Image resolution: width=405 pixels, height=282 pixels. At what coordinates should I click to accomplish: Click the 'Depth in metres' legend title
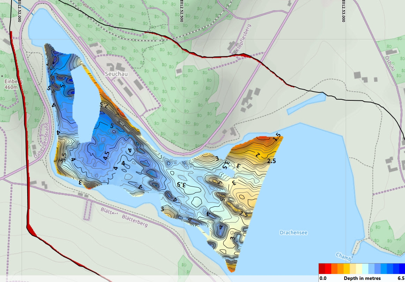(x=362, y=278)
